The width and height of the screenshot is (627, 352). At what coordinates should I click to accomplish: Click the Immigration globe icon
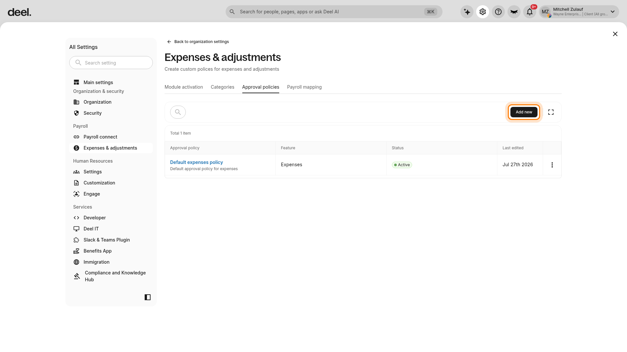pyautogui.click(x=76, y=262)
